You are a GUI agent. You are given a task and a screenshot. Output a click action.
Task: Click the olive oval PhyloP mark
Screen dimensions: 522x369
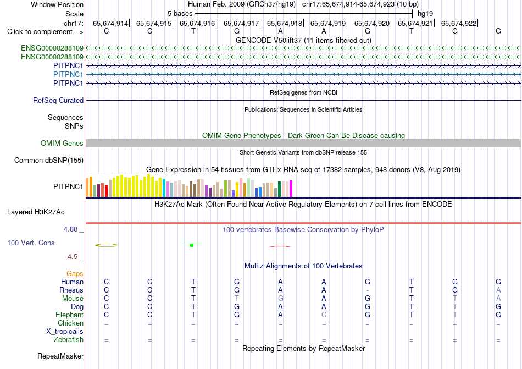106,245
